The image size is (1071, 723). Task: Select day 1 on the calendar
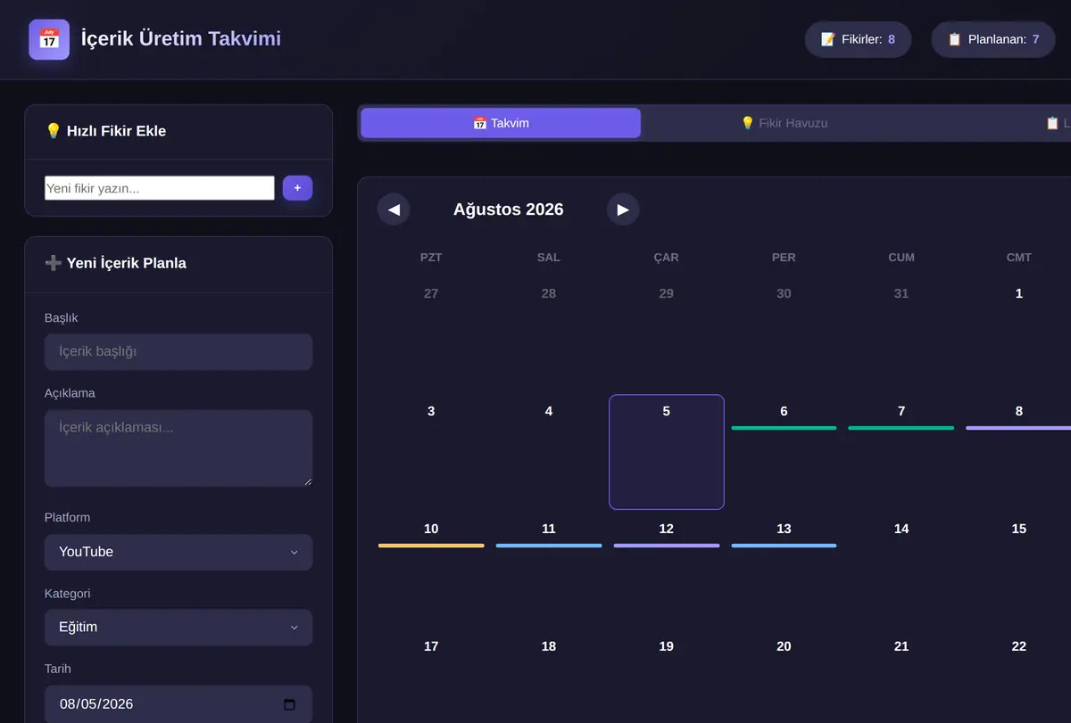click(1019, 334)
